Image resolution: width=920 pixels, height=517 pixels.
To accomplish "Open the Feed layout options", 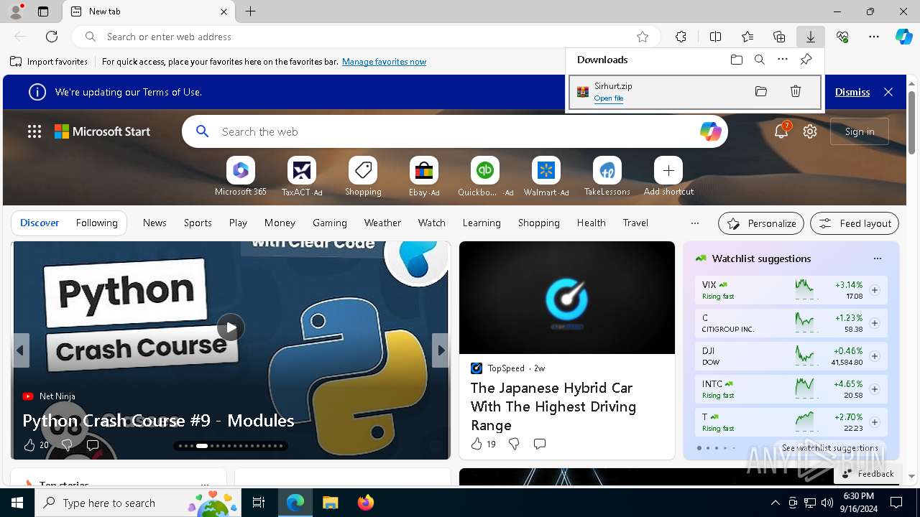I will coord(855,223).
